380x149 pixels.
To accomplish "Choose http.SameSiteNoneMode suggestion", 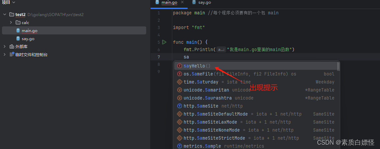I will 256,130.
